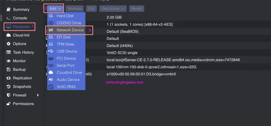
Task: Click the CD/DVD Drive disc icon
Action: click(x=51, y=23)
